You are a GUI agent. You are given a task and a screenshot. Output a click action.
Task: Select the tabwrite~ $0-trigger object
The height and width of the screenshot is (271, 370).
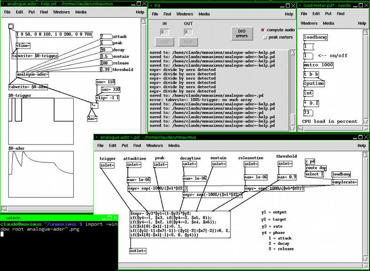(x=35, y=56)
